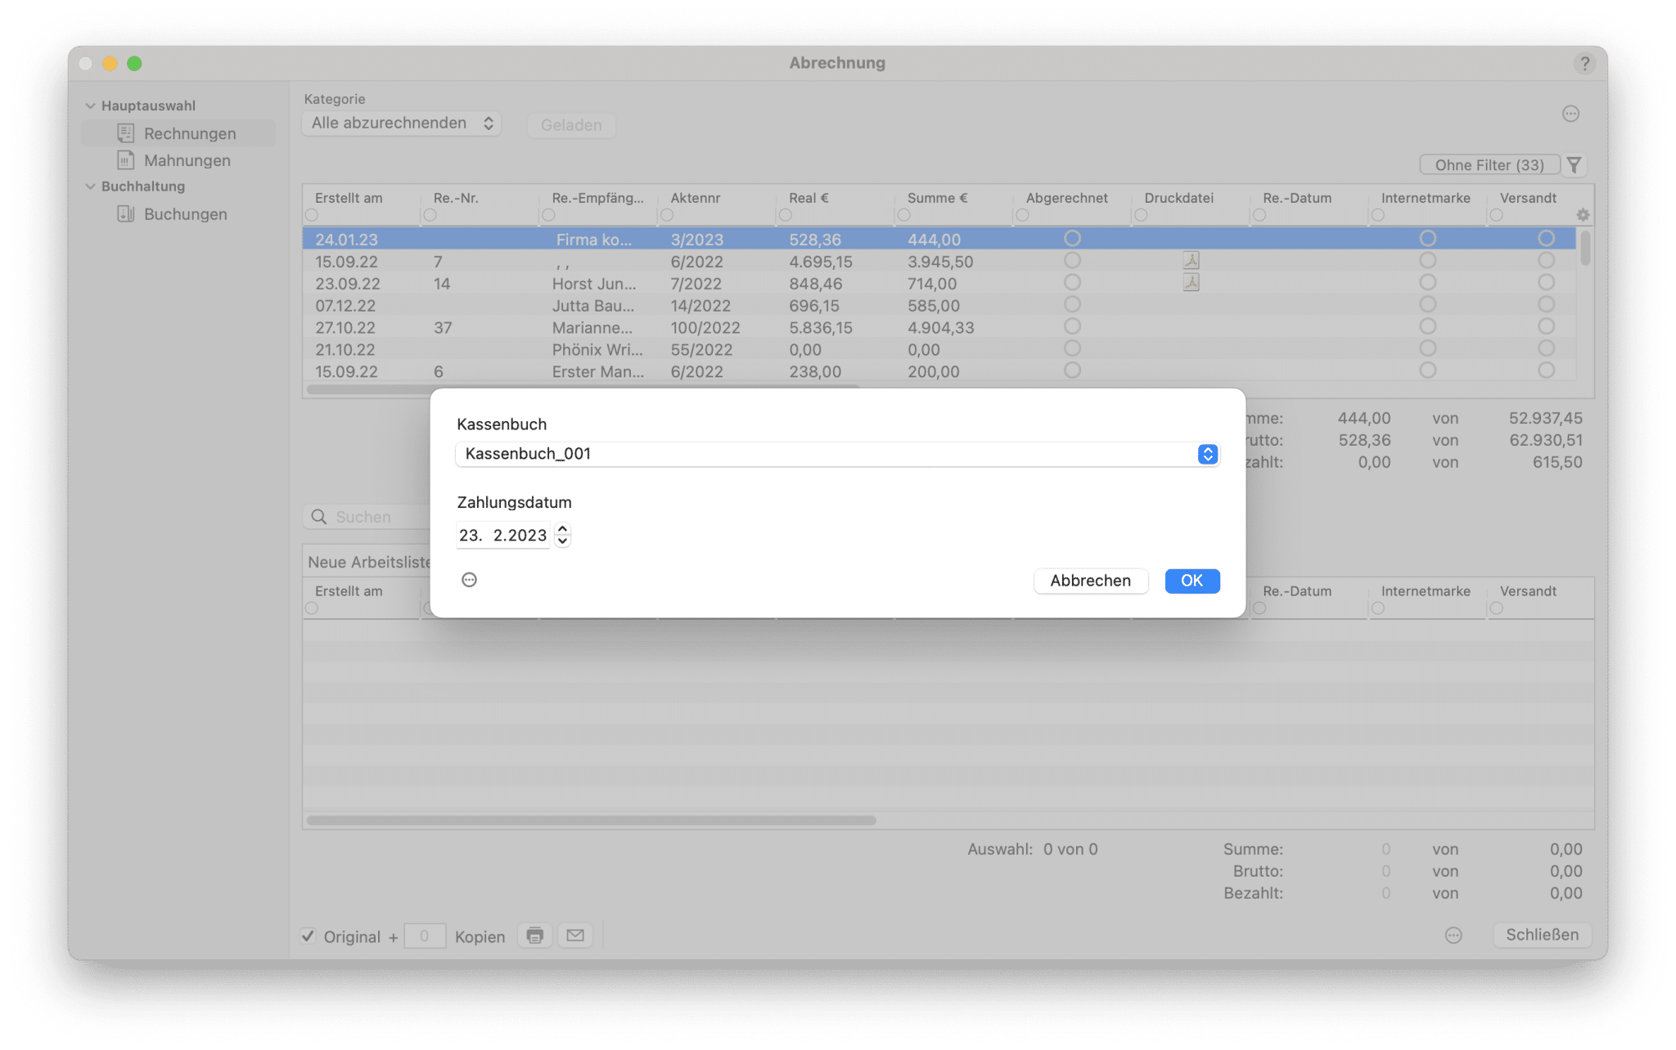The image size is (1676, 1050).
Task: Open the Alle abzurechnenden category dropdown
Action: pyautogui.click(x=402, y=123)
